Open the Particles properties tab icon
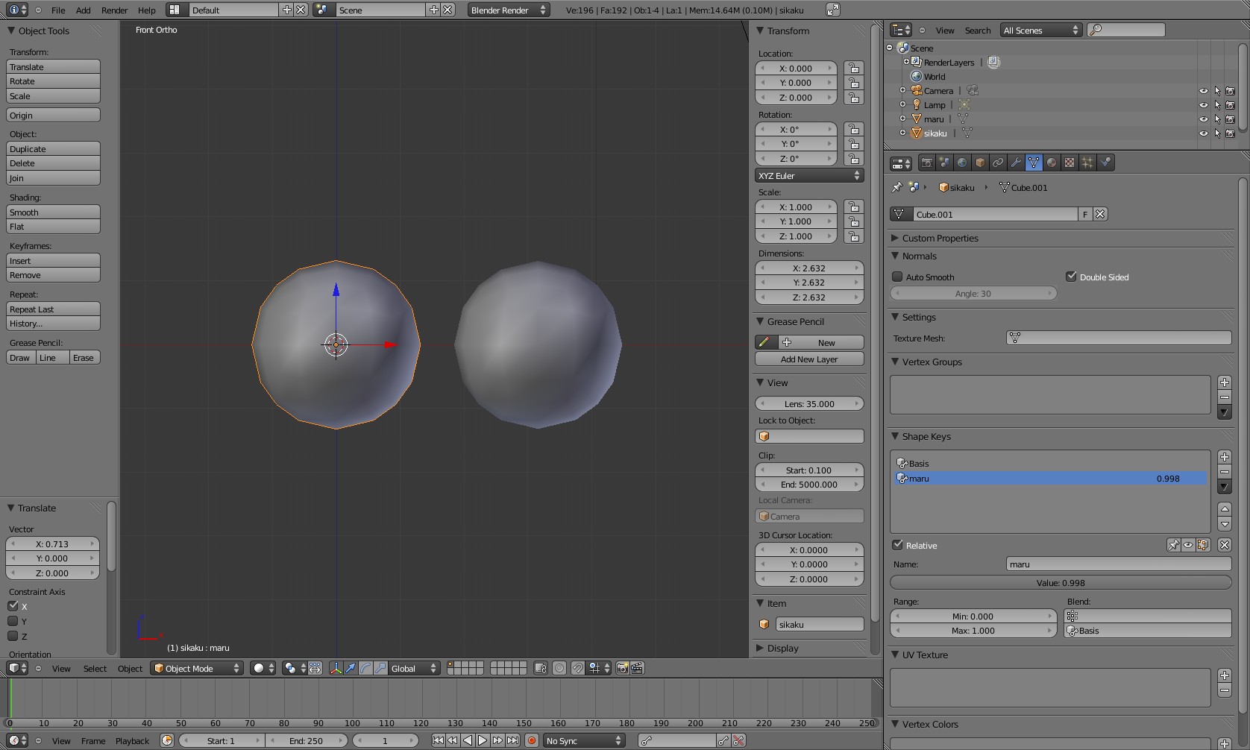This screenshot has height=750, width=1250. click(1087, 163)
